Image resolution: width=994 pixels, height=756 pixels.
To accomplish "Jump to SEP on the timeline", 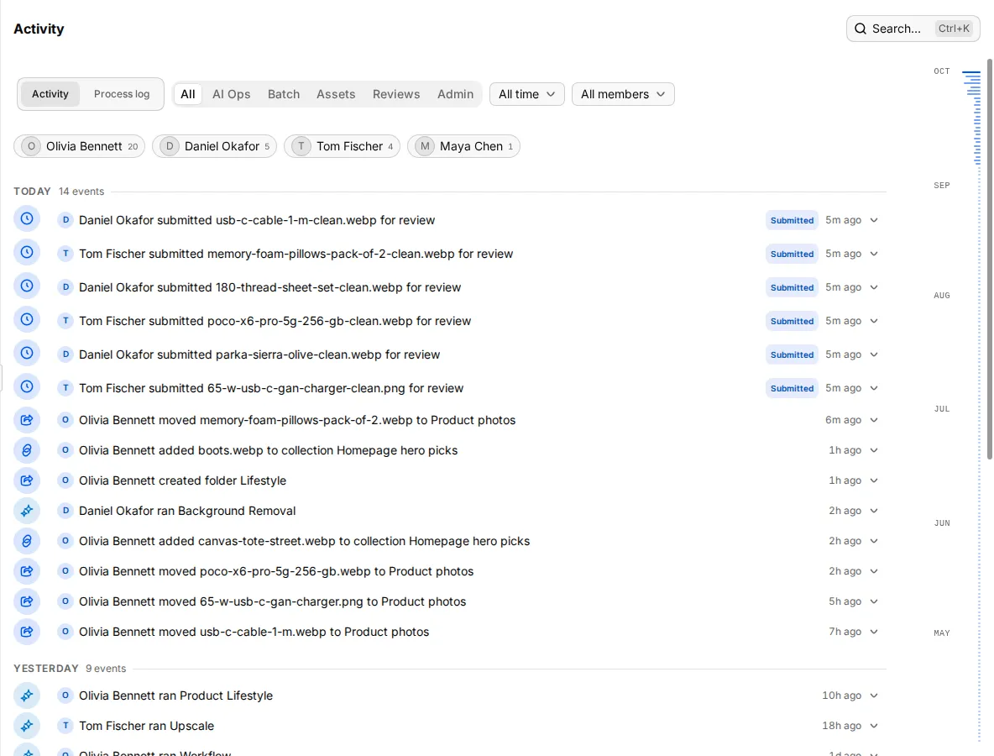I will click(942, 186).
